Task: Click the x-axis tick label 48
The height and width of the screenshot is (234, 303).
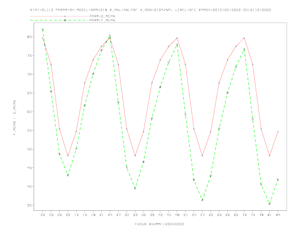Action: [177, 215]
